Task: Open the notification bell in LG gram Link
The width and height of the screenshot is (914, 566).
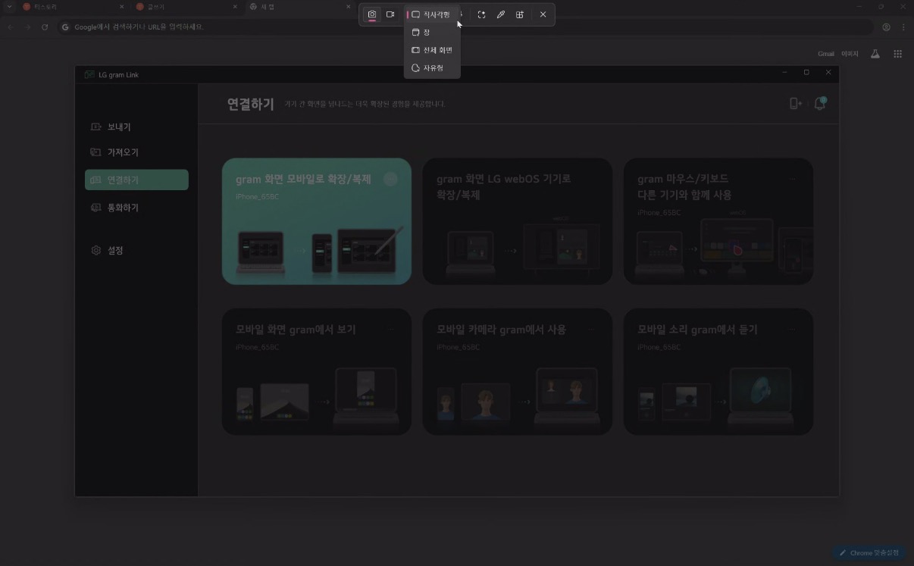Action: click(819, 104)
